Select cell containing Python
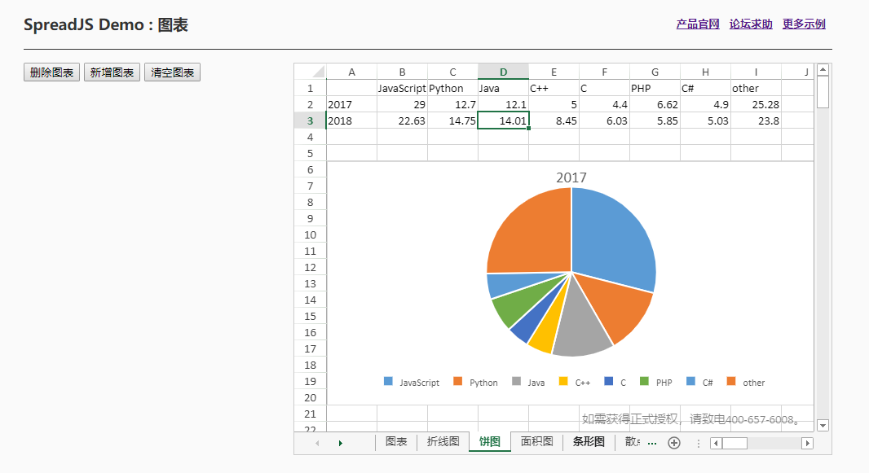This screenshot has width=869, height=473. click(452, 88)
